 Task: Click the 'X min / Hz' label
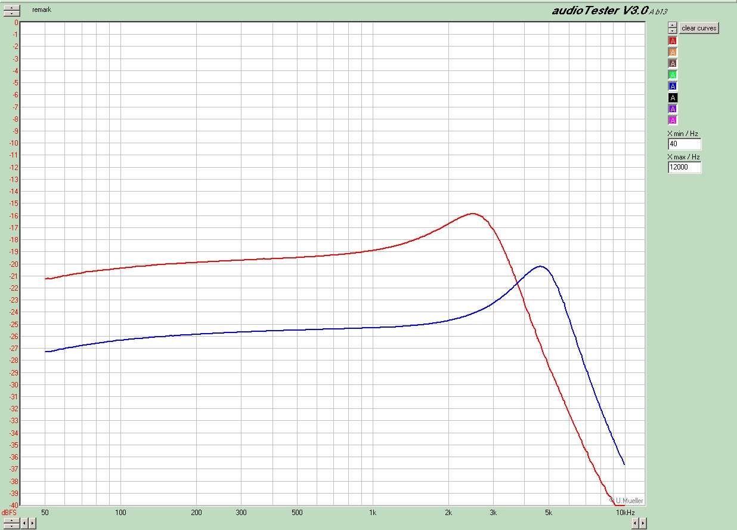683,134
